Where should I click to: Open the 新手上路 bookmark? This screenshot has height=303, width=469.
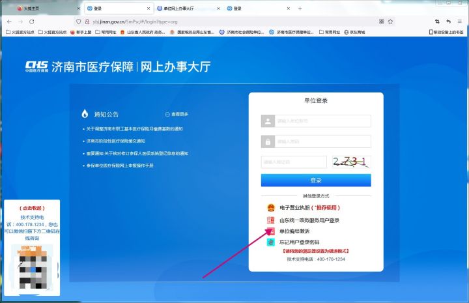[x=81, y=32]
